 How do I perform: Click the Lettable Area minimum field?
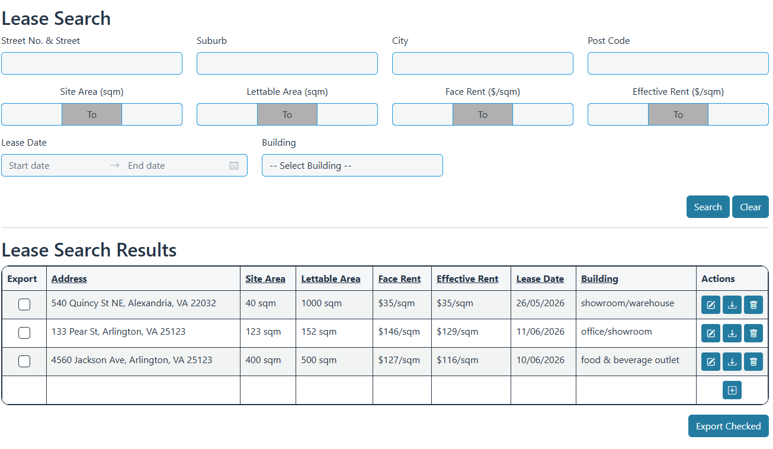[227, 114]
